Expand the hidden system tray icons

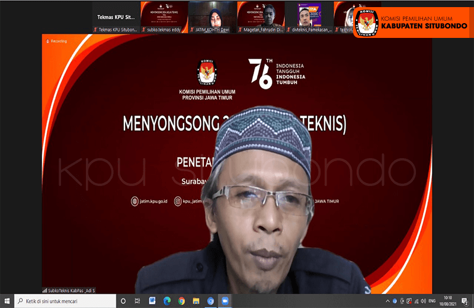click(x=387, y=301)
